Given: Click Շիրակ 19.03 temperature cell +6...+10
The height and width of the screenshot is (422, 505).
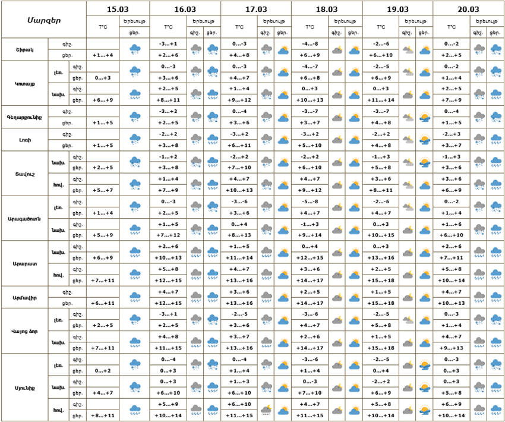Looking at the screenshot, I should point(380,55).
